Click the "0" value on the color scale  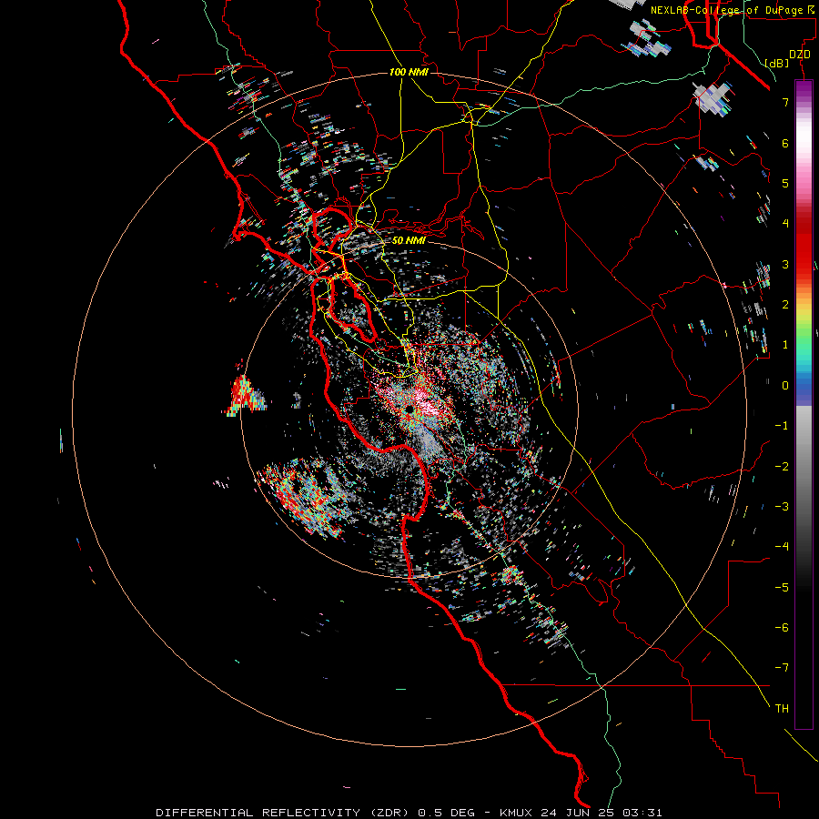pos(785,386)
